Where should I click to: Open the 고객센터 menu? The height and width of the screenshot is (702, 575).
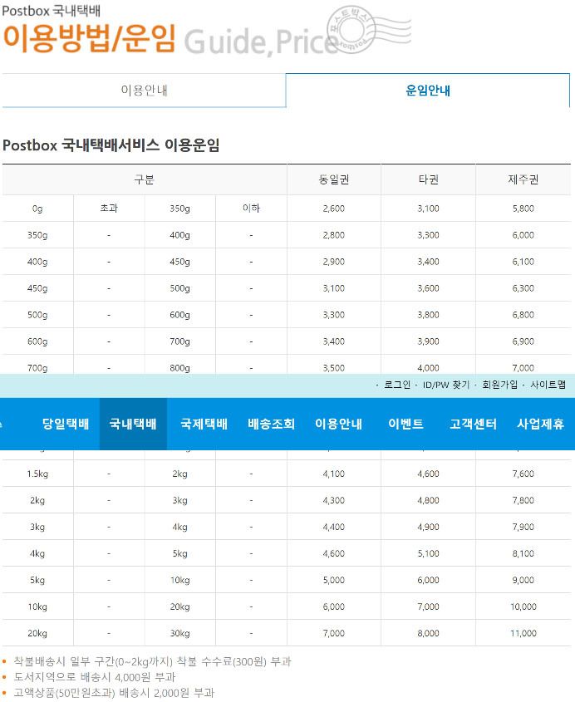(x=473, y=424)
